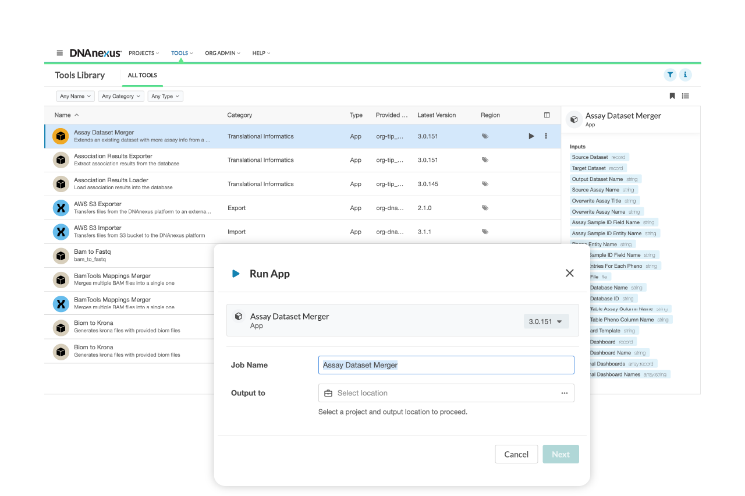Viewport: 745px width, 496px height.
Task: Click the 3.0.145 version cell
Action: (x=428, y=184)
